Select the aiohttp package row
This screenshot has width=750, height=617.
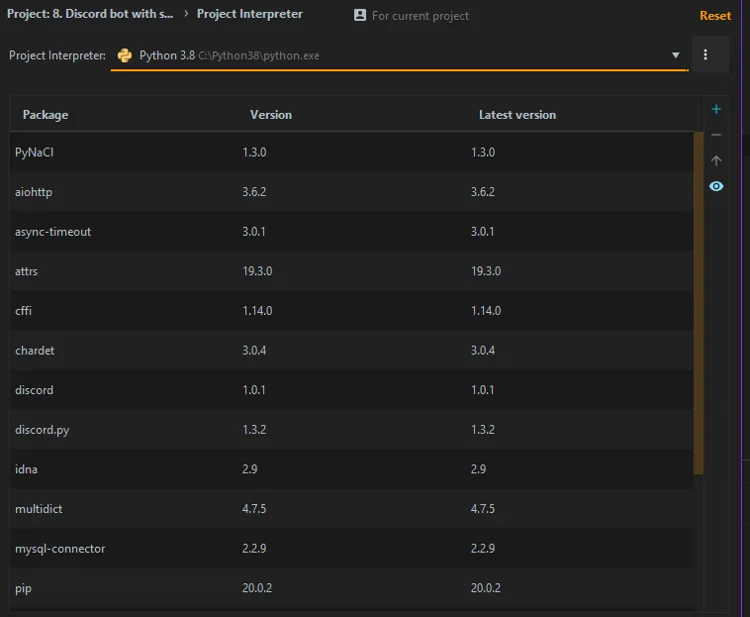tap(351, 192)
